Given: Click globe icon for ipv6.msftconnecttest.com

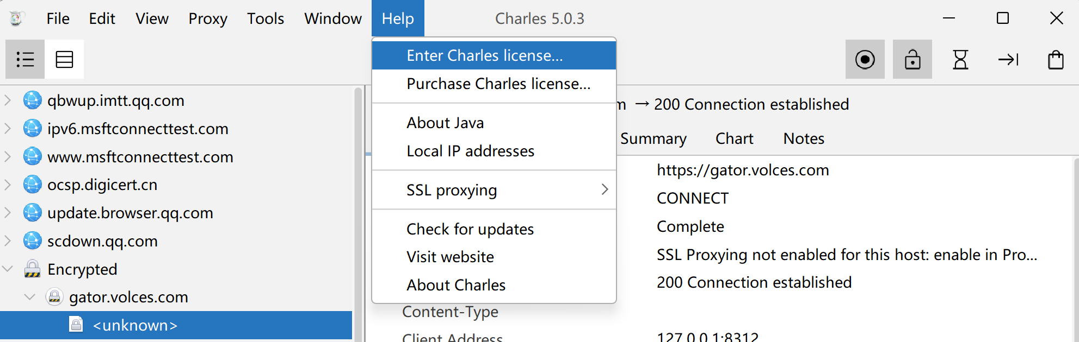Looking at the screenshot, I should [x=33, y=129].
